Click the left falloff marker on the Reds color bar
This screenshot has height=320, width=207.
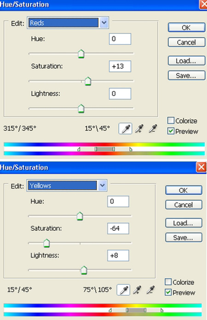(79, 149)
